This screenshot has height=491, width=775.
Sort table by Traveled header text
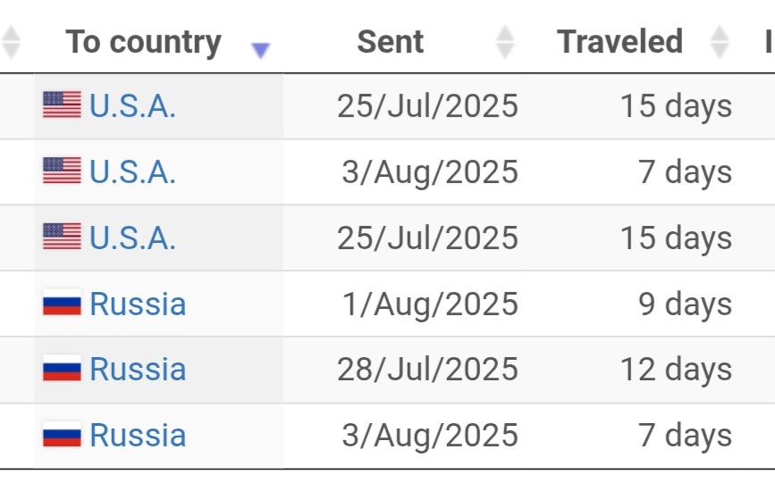click(x=619, y=41)
